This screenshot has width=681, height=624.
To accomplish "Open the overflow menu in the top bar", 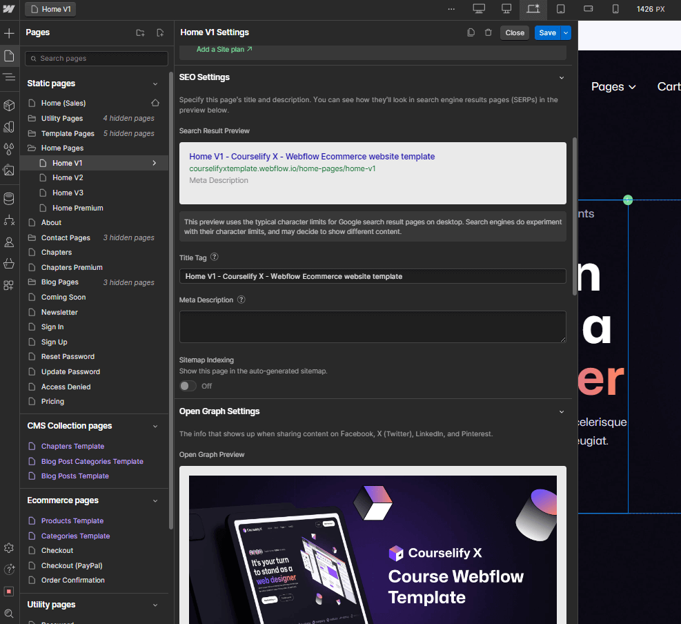I will 452,8.
